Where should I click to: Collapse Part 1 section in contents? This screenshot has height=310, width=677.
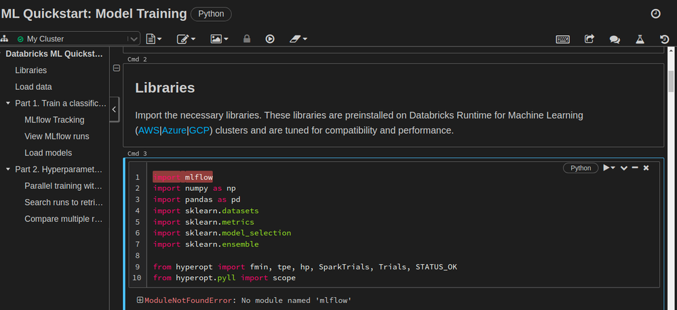(7, 104)
